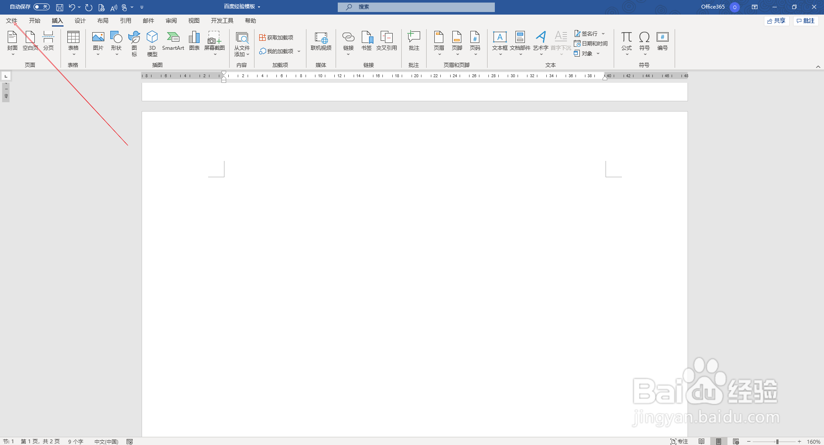Insert a comment (批注) from ribbon
This screenshot has width=824, height=445.
(414, 41)
